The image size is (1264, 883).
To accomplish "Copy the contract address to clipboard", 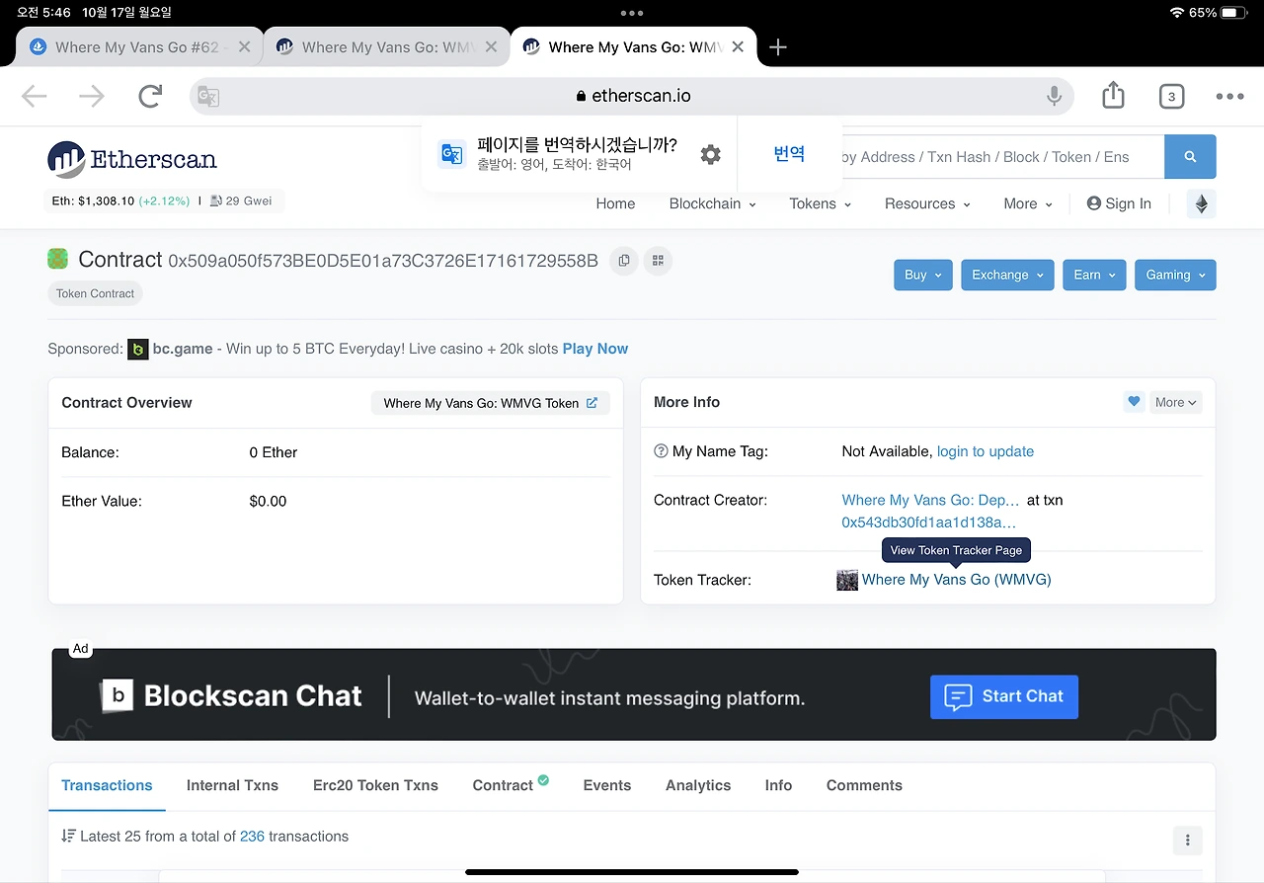I will 623,261.
